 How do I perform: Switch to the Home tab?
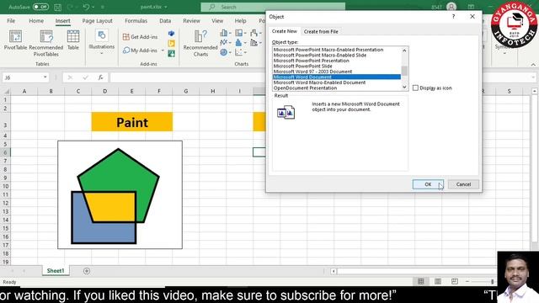point(36,21)
